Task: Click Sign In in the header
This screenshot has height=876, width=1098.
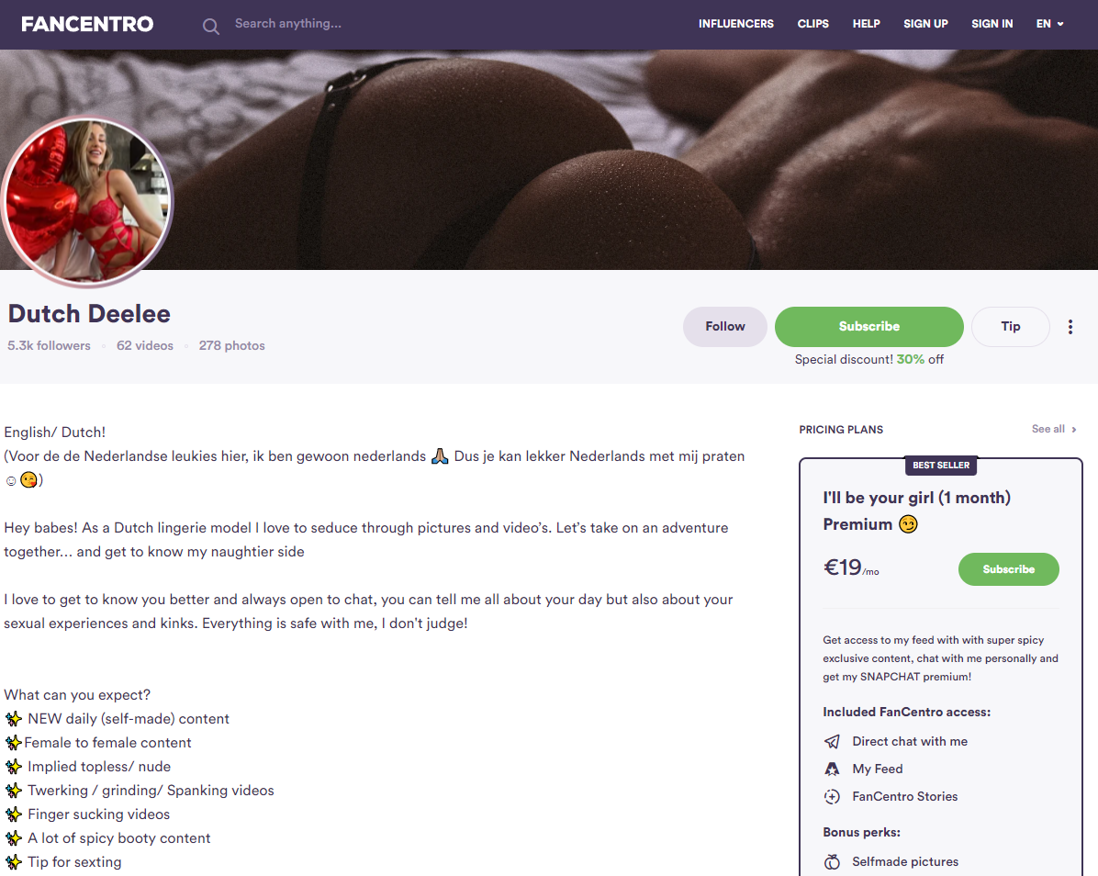Action: pos(992,24)
